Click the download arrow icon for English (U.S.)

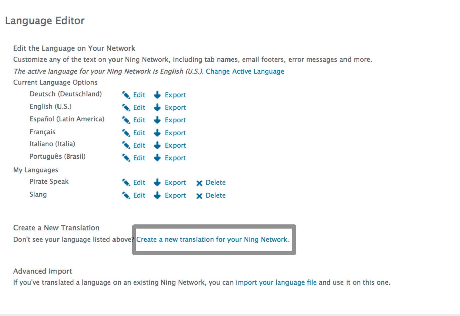157,107
